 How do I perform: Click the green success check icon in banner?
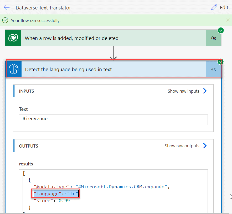point(5,20)
